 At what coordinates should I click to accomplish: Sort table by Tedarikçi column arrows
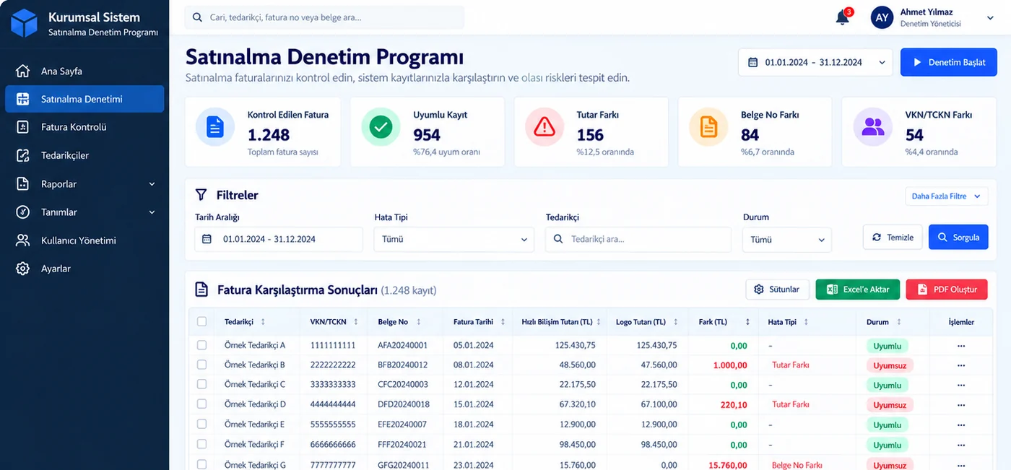263,322
